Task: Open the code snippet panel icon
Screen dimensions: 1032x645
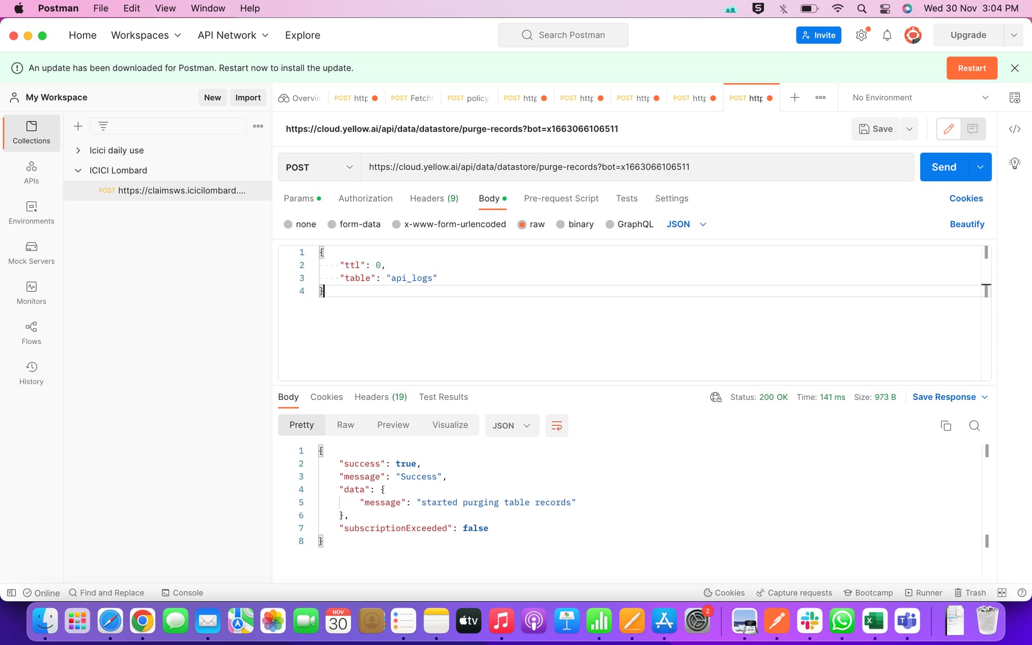Action: tap(1015, 129)
